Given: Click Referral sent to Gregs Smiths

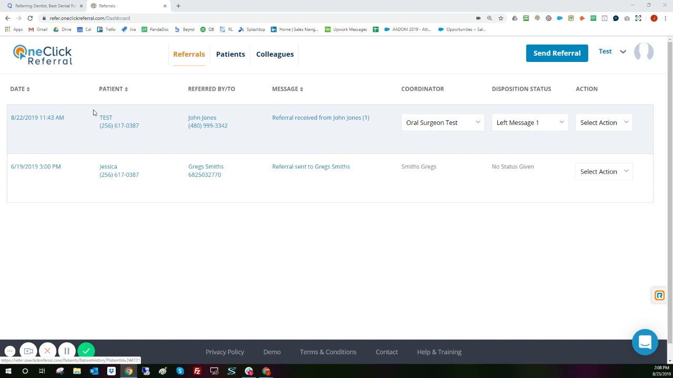Looking at the screenshot, I should pos(311,166).
